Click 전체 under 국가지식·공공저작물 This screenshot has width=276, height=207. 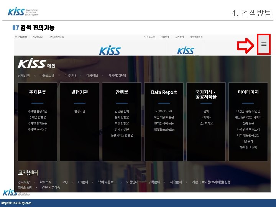[x=206, y=111]
